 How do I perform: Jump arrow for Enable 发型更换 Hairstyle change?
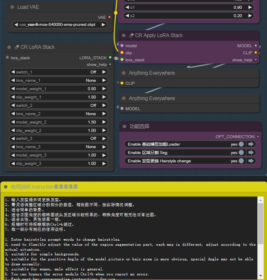[251, 161]
